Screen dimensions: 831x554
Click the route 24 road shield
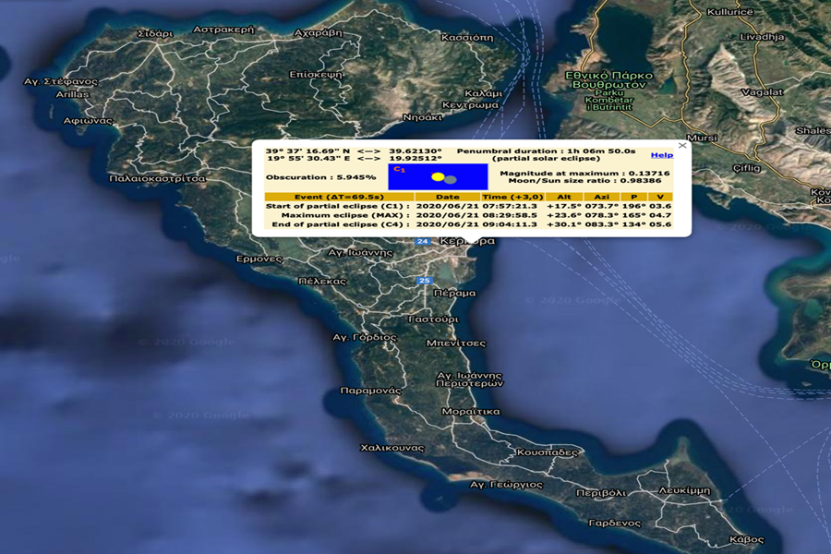pos(422,241)
